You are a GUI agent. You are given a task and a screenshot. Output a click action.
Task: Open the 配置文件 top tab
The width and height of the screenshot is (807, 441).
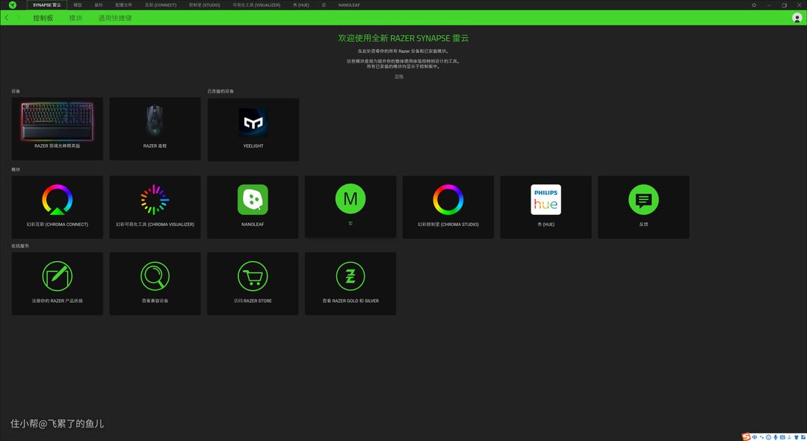coord(123,4)
